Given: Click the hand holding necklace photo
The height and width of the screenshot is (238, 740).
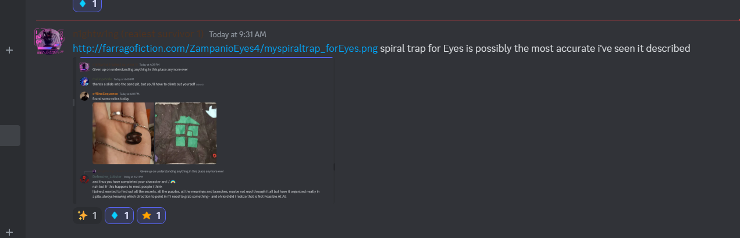Looking at the screenshot, I should click(123, 133).
